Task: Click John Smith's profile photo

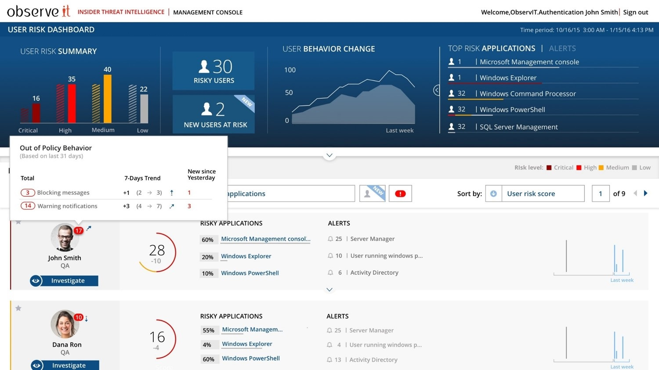Action: coord(65,237)
